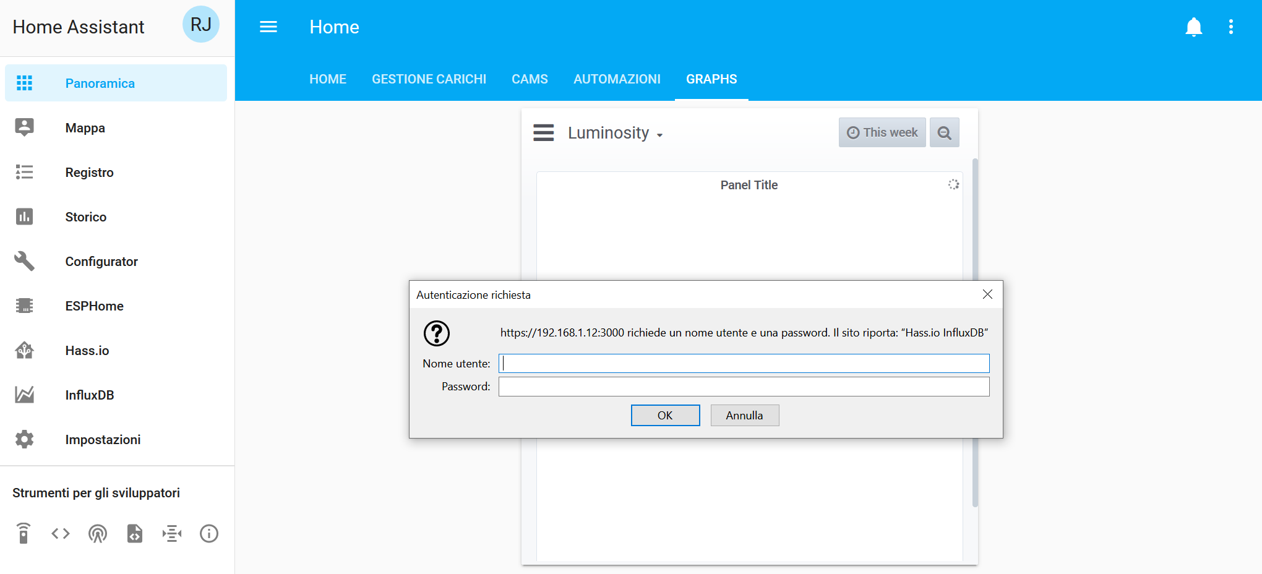Open the developer Info page (i icon)
Image resolution: width=1262 pixels, height=574 pixels.
point(208,533)
